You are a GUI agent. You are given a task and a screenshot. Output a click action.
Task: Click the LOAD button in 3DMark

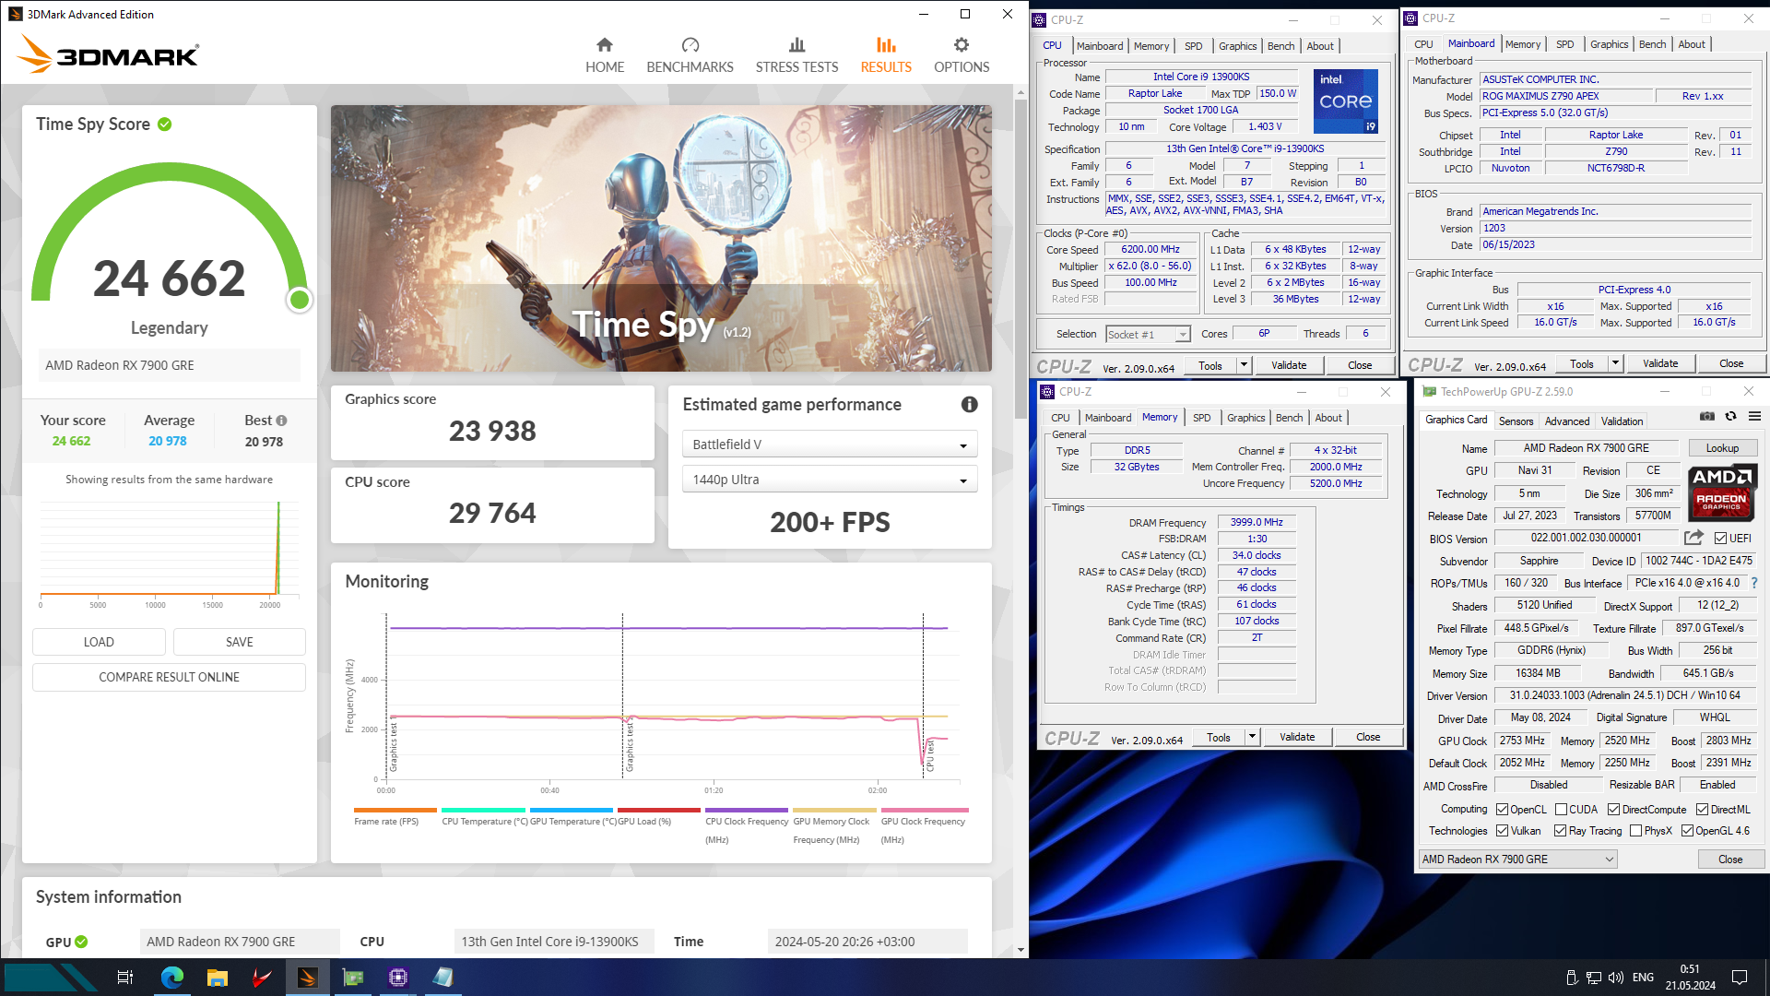[99, 642]
